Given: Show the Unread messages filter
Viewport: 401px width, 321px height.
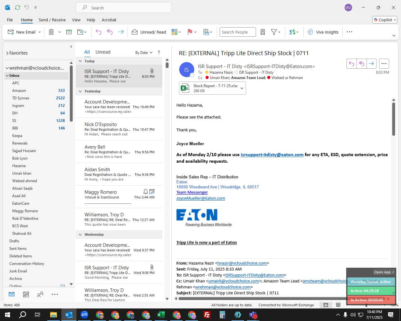Looking at the screenshot, I should tap(103, 52).
